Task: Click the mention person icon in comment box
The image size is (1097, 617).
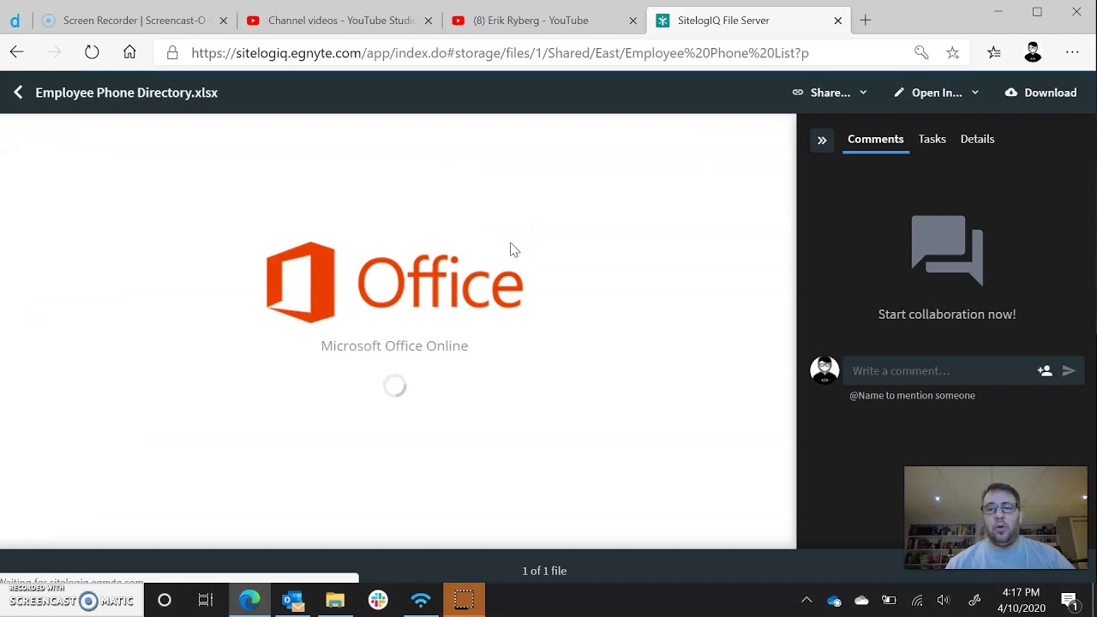Action: point(1045,371)
